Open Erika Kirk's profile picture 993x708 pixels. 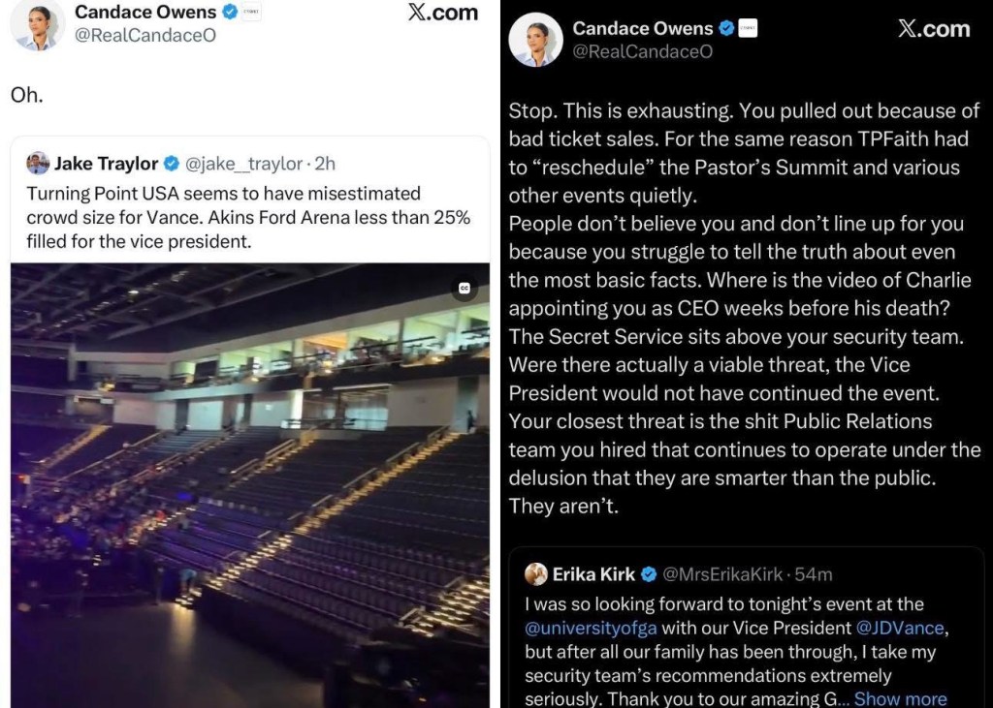pyautogui.click(x=535, y=574)
